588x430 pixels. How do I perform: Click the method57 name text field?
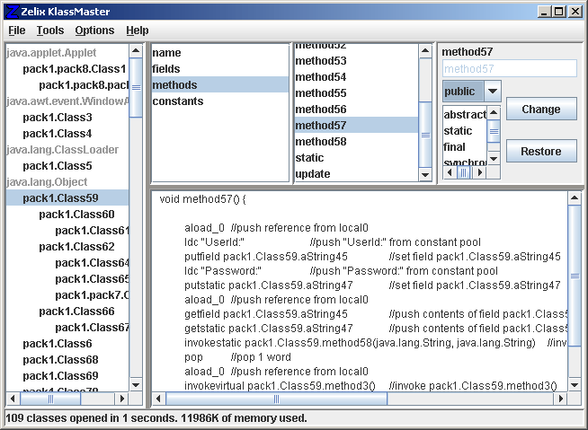tap(510, 68)
